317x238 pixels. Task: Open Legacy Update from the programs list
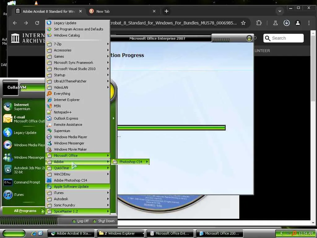(78, 23)
